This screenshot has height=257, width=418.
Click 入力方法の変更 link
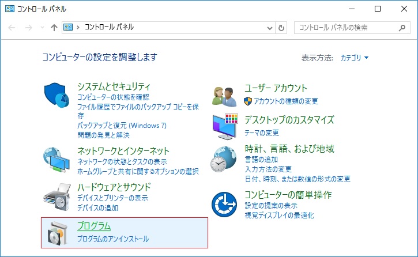point(268,169)
